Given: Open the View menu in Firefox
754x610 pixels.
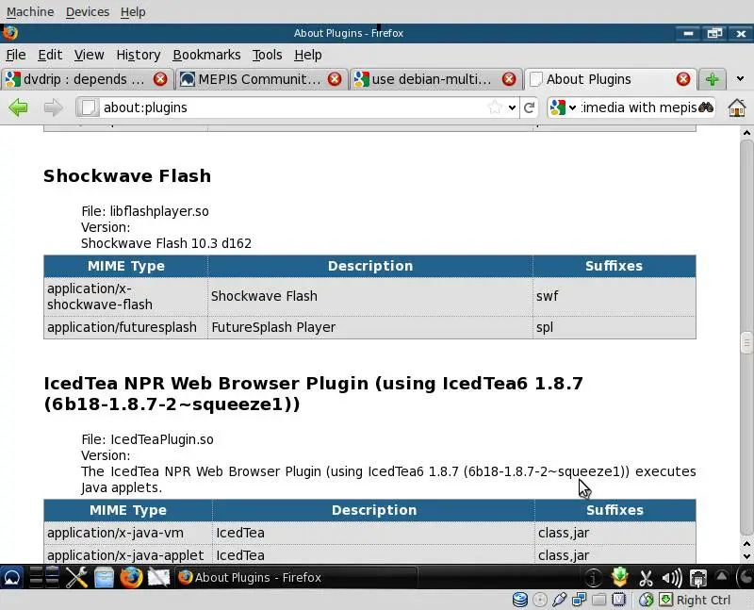Looking at the screenshot, I should click(x=89, y=55).
